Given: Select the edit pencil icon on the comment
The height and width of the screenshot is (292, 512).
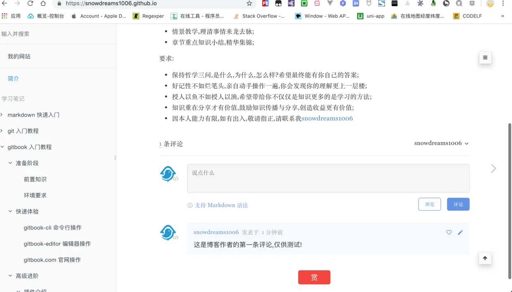Looking at the screenshot, I should tap(460, 232).
